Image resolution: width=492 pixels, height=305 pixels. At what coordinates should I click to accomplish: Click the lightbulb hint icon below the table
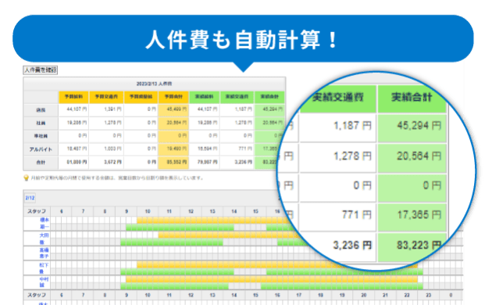pyautogui.click(x=27, y=178)
